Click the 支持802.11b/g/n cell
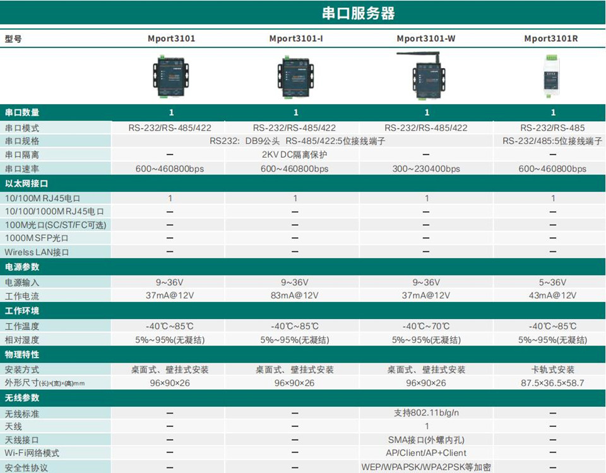 pyautogui.click(x=426, y=412)
